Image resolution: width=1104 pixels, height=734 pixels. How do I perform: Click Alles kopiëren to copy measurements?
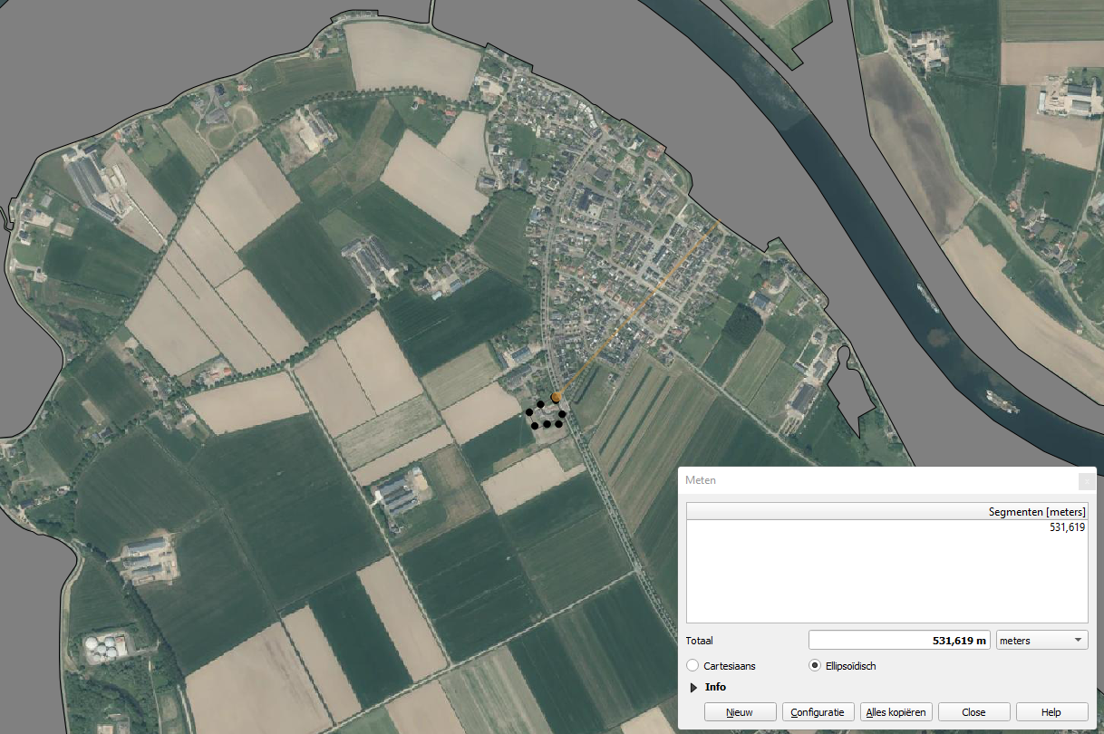pos(896,712)
